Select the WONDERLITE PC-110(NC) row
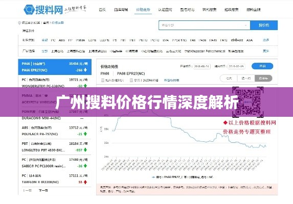This screenshot has height=204, width=293. (x=55, y=83)
